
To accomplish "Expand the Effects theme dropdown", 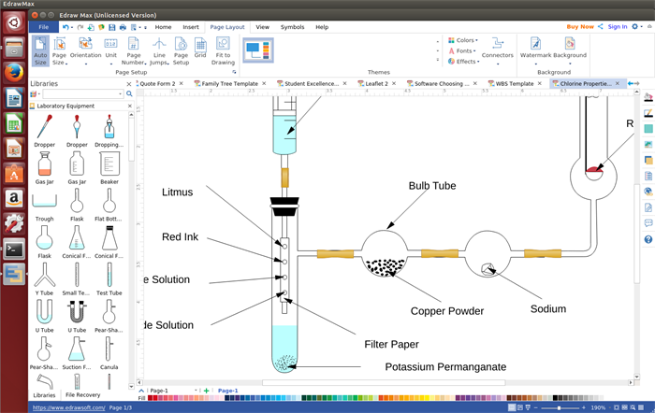I will (x=462, y=62).
